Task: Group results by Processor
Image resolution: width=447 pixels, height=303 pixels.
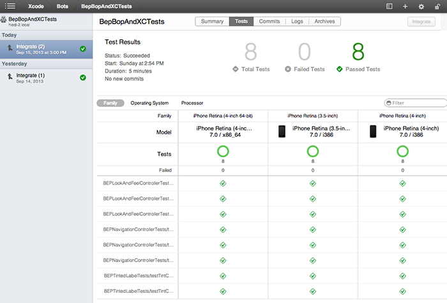Action: tap(192, 103)
